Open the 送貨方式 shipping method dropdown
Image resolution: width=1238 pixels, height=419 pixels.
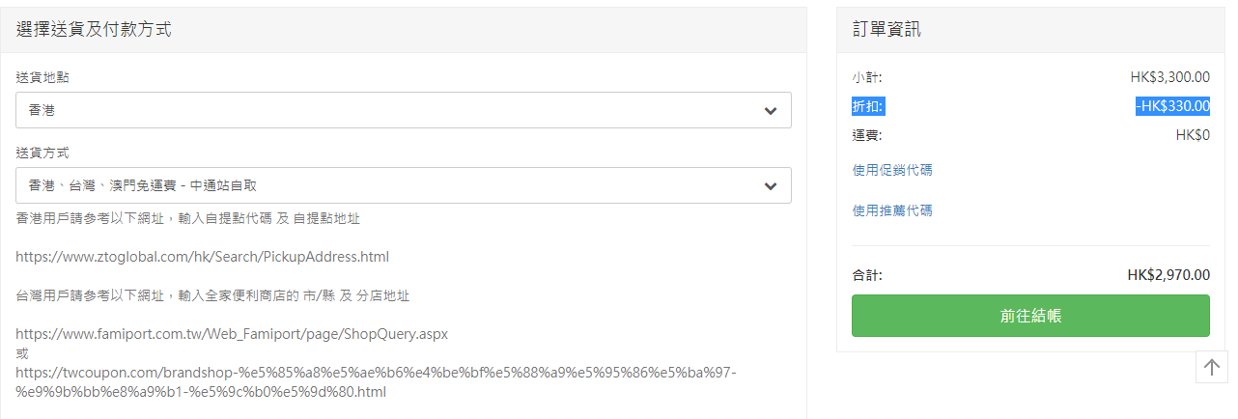(404, 185)
